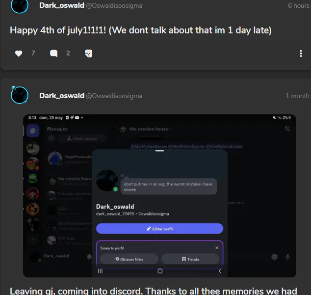Click the '6 hours' timestamp
311x295 pixels.
299,5
